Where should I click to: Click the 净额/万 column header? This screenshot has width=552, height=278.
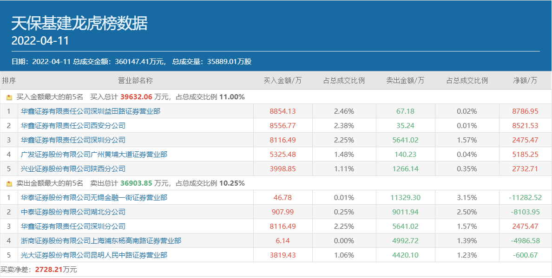tap(525, 80)
